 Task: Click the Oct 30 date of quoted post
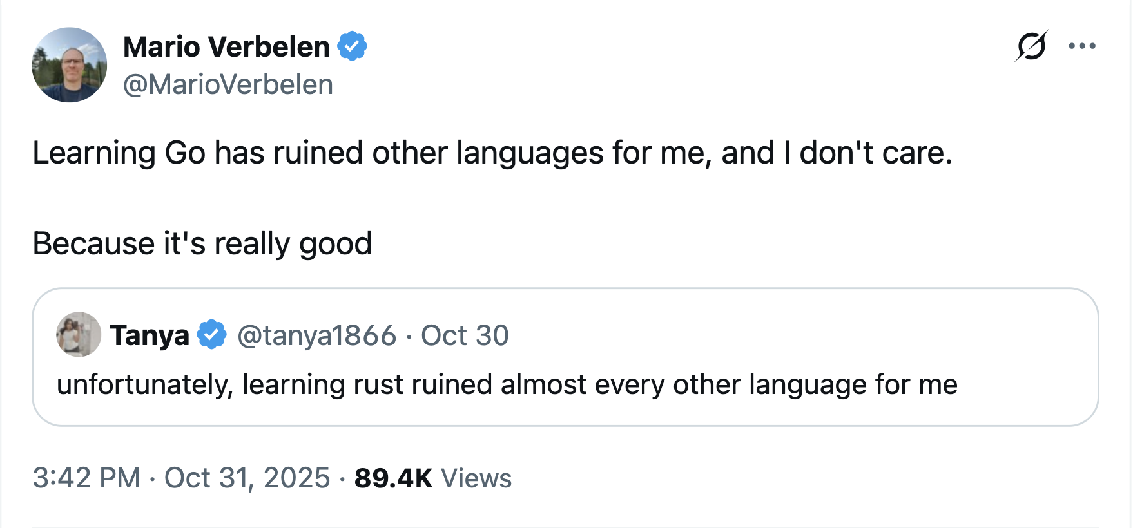(x=465, y=335)
